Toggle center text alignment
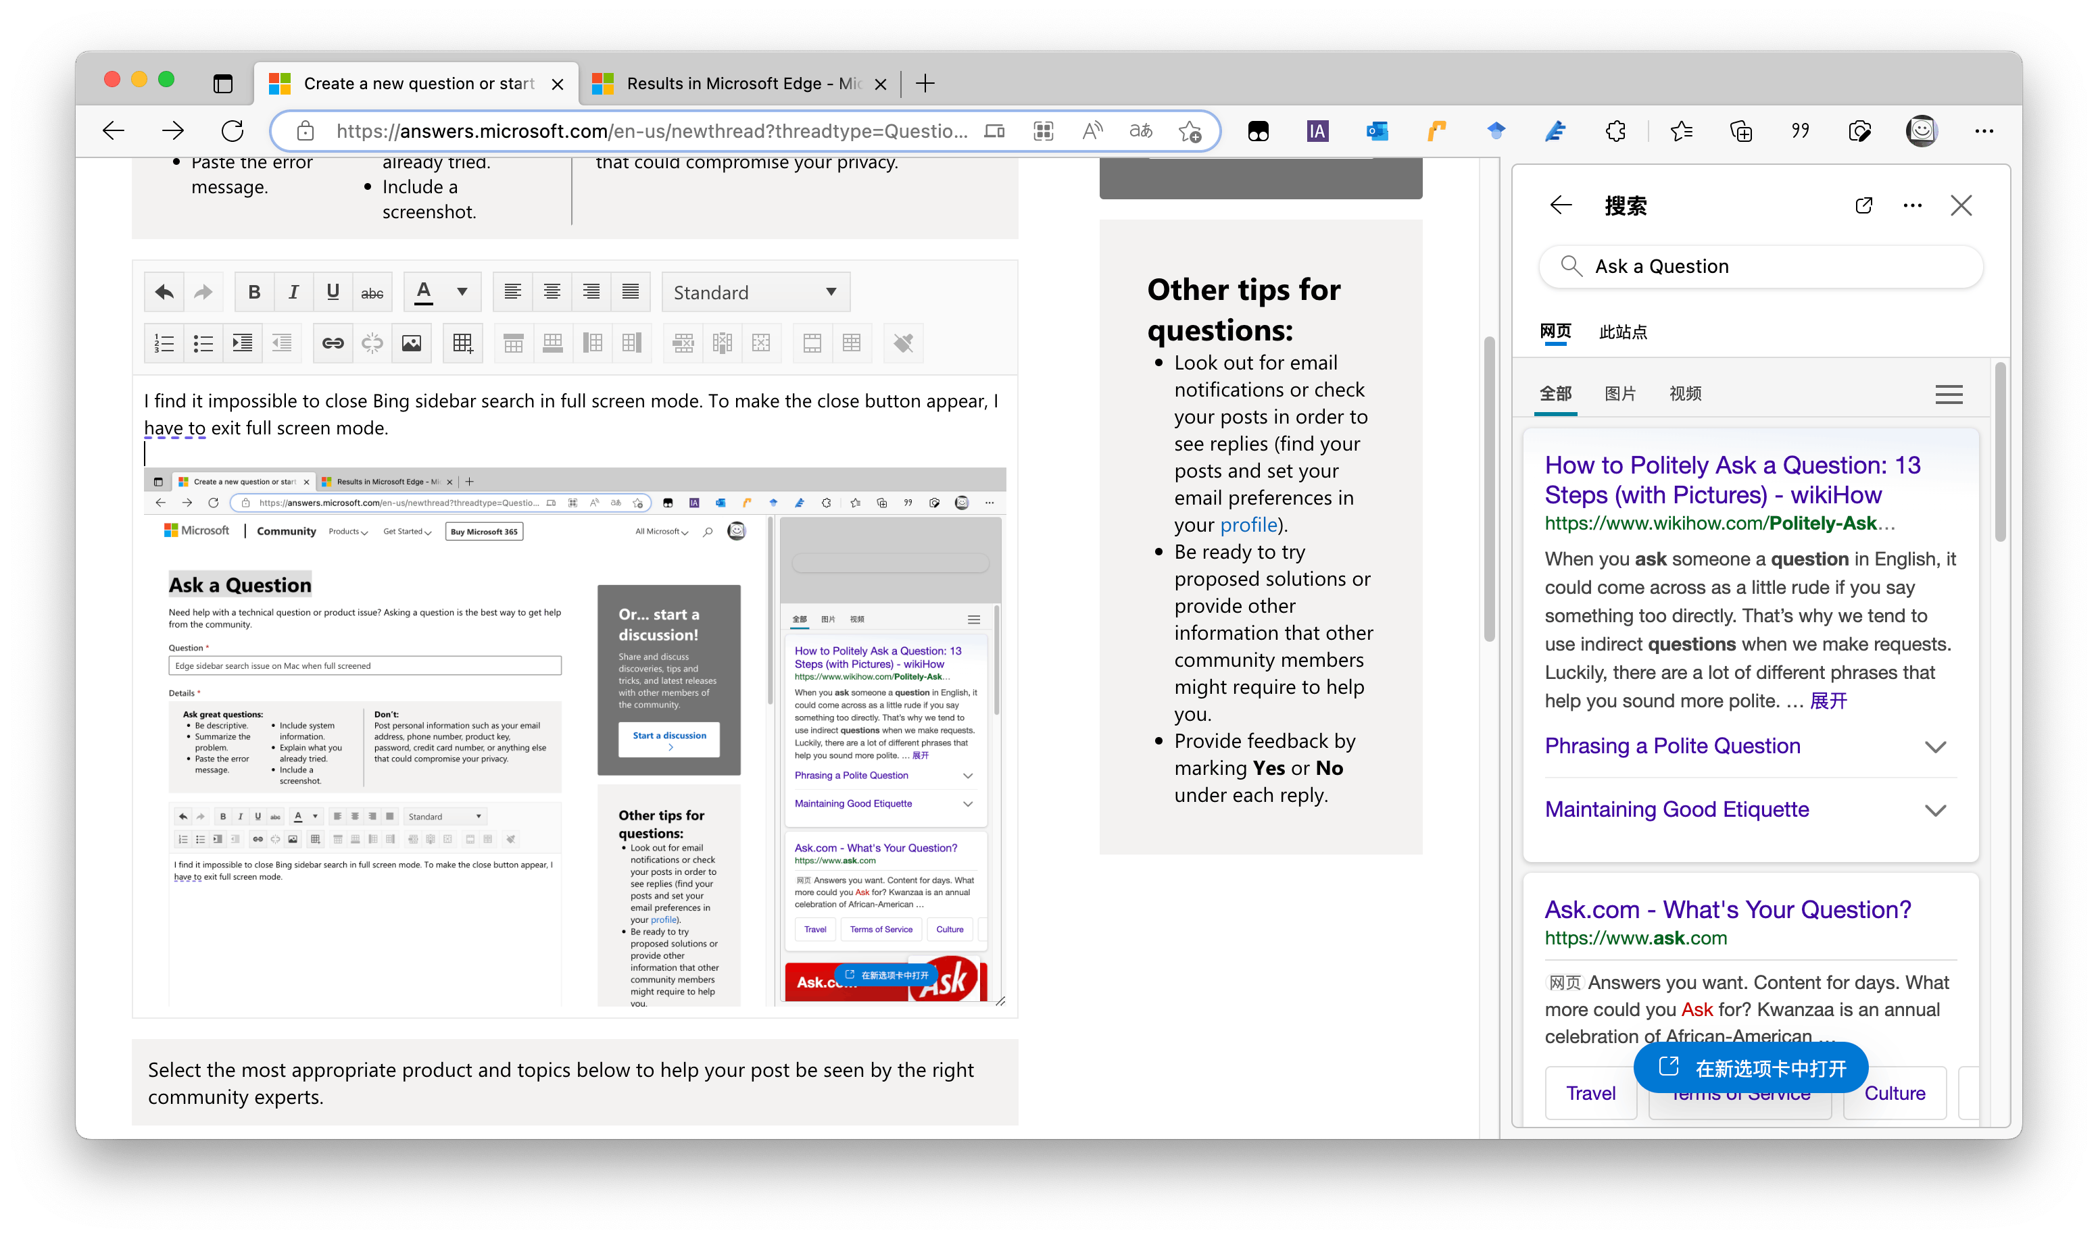This screenshot has width=2098, height=1239. (552, 293)
